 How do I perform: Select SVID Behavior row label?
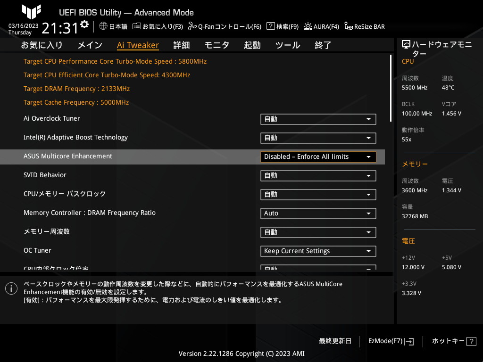(45, 175)
